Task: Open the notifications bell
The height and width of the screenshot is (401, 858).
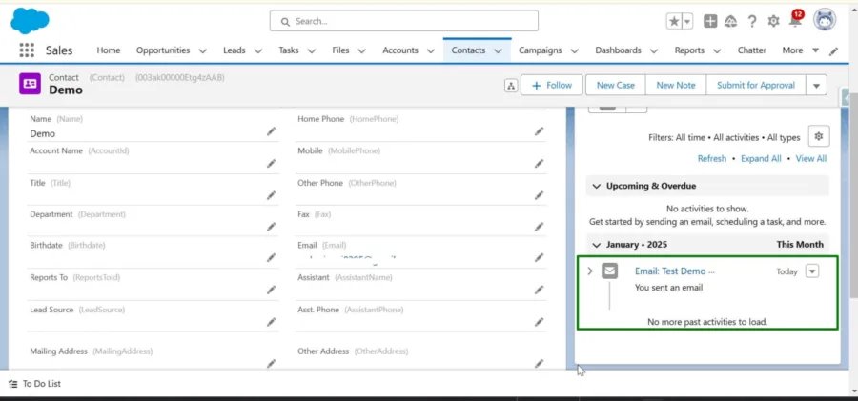Action: (794, 21)
